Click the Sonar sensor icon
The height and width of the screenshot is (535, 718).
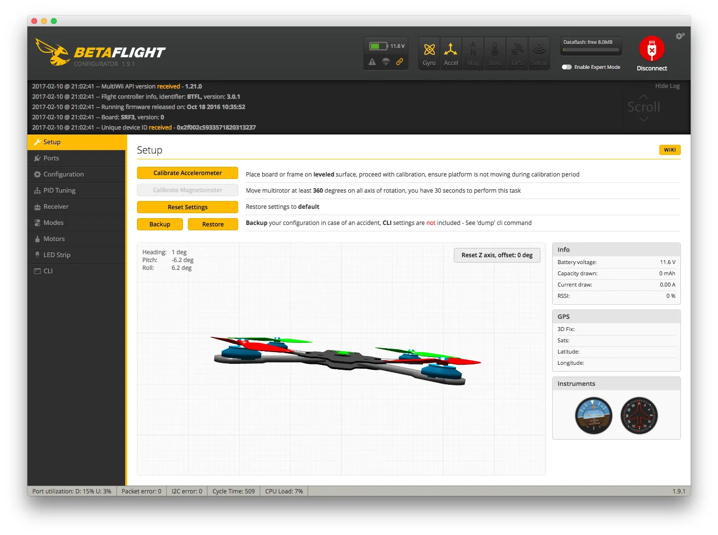pos(539,54)
